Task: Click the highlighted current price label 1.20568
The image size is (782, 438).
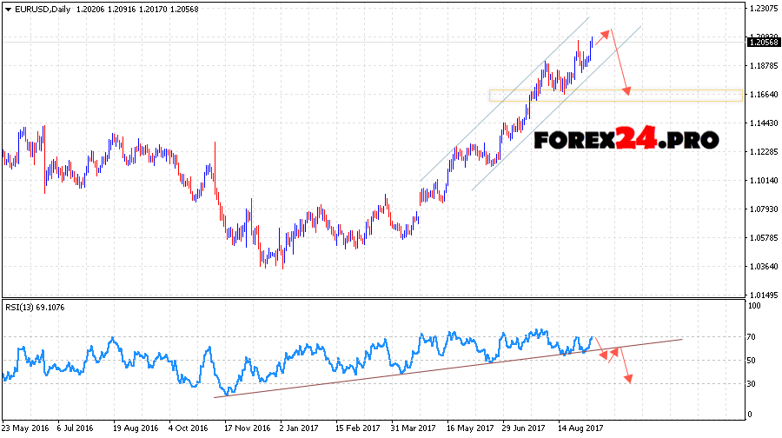Action: tap(761, 42)
